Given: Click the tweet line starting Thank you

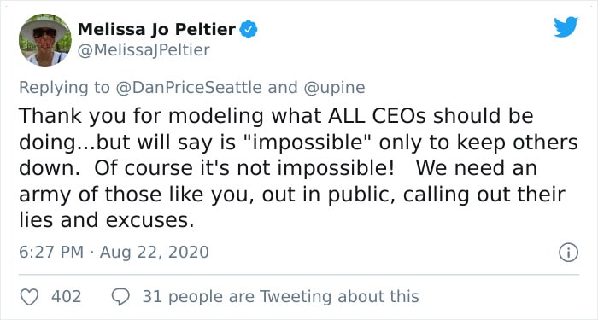Looking at the screenshot, I should pos(276,116).
